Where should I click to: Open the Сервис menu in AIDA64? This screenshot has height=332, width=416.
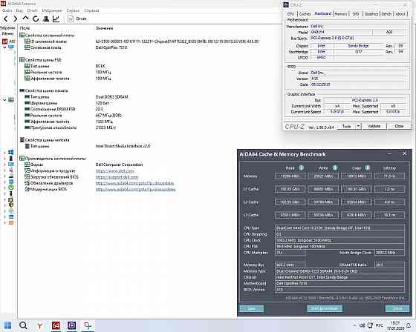pyautogui.click(x=73, y=10)
